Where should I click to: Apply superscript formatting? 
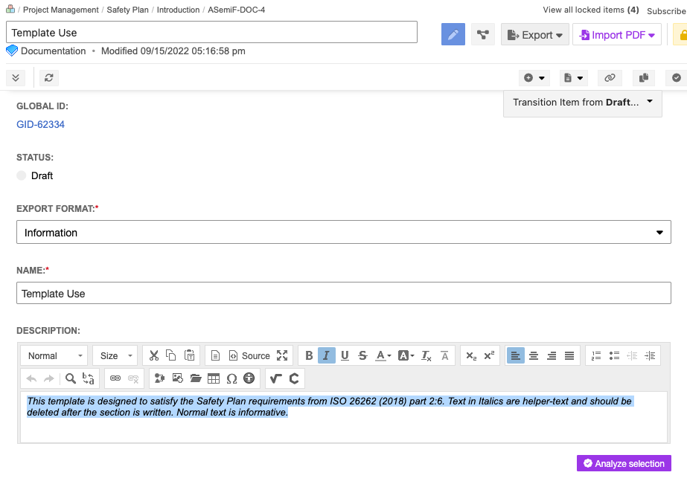tap(489, 356)
